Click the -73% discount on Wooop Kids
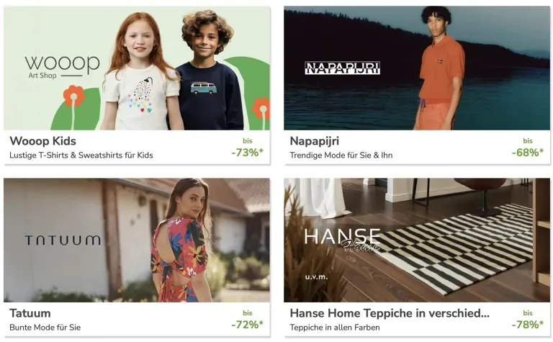Image resolution: width=553 pixels, height=342 pixels. coord(247,153)
